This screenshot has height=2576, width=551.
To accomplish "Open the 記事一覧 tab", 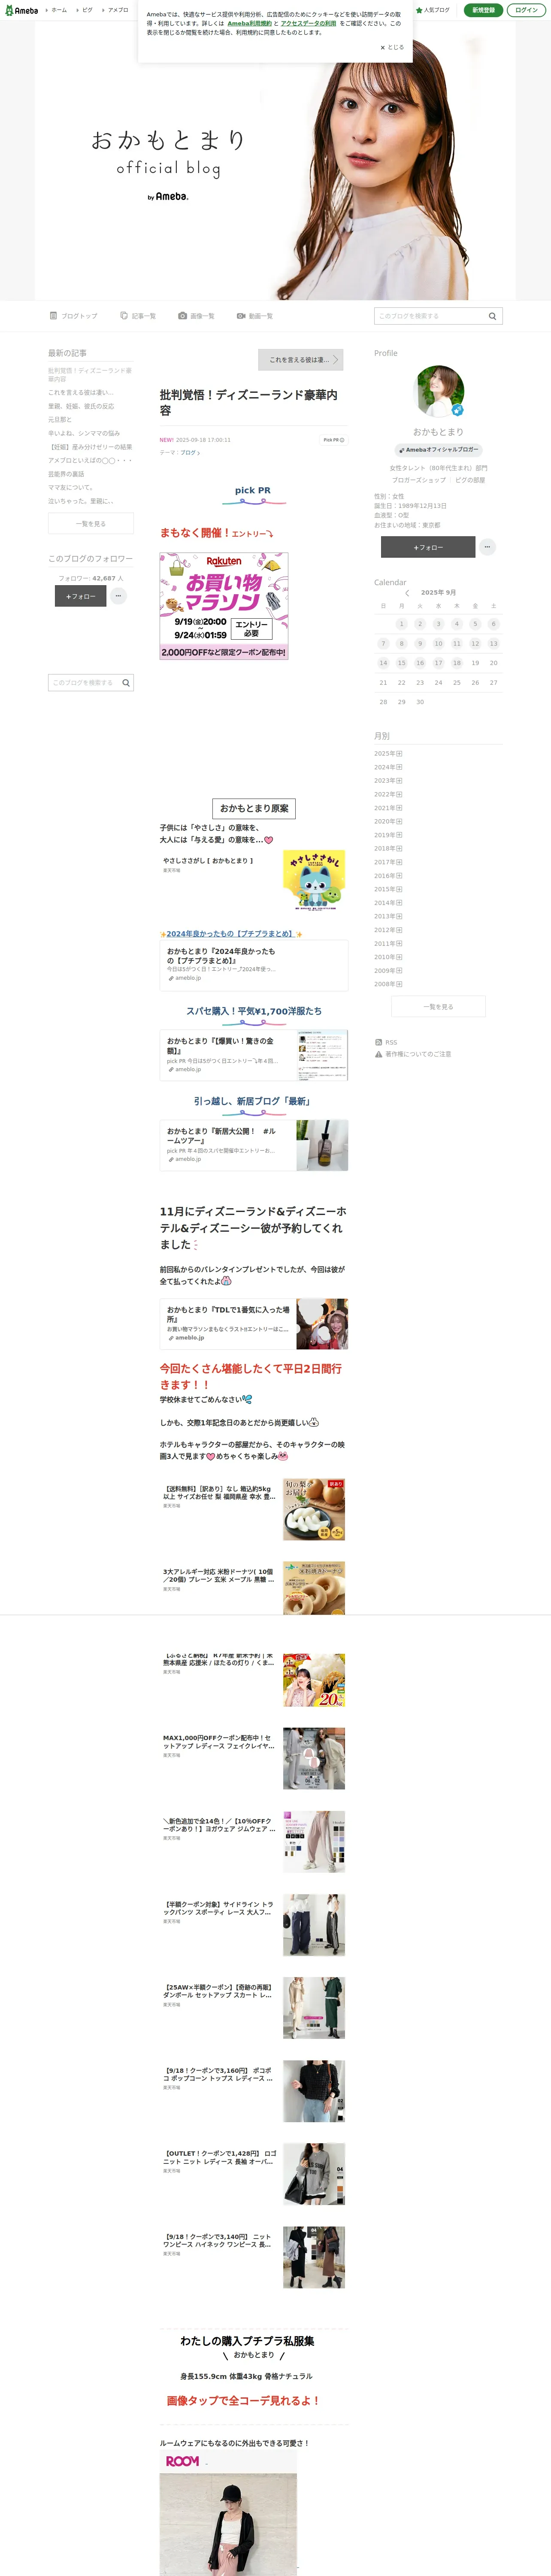I will click(x=138, y=316).
